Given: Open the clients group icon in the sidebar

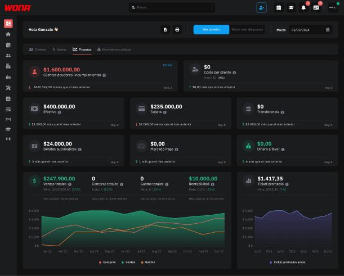Looking at the screenshot, I should point(8,56).
